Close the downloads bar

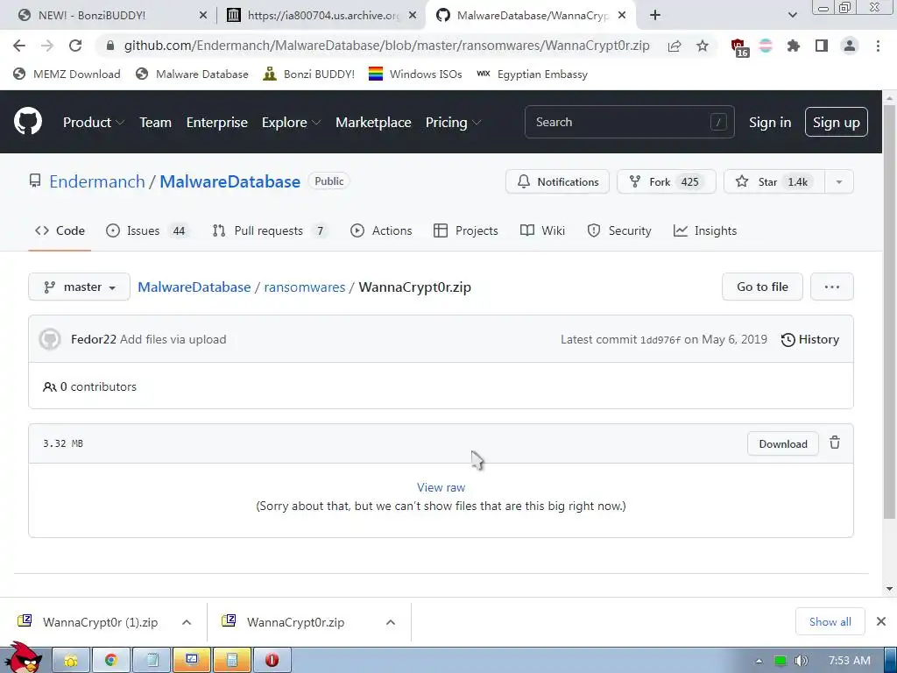click(x=881, y=621)
